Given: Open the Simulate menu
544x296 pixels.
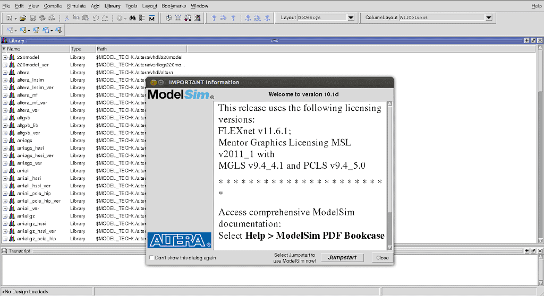Looking at the screenshot, I should [x=76, y=6].
